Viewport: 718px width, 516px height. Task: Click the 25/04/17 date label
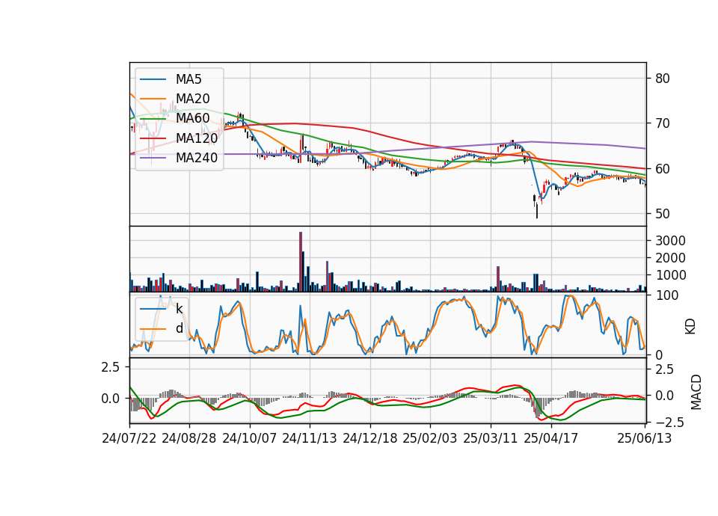click(551, 438)
